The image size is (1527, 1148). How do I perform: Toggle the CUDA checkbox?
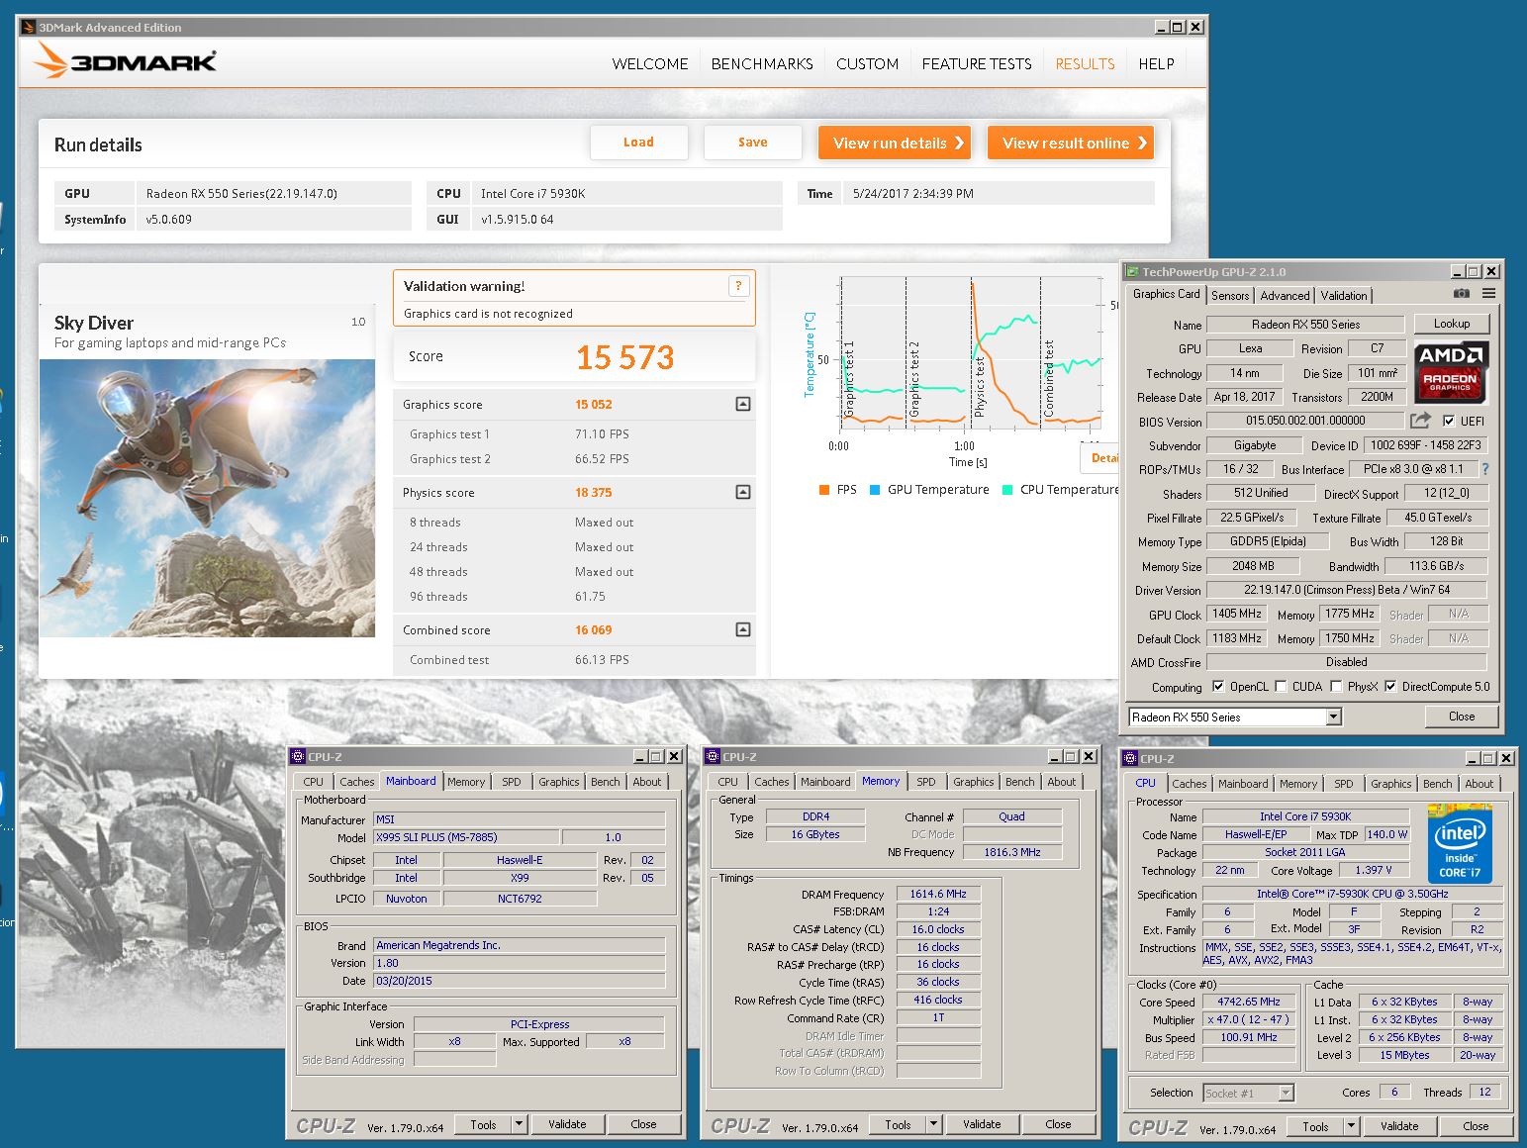coord(1281,686)
